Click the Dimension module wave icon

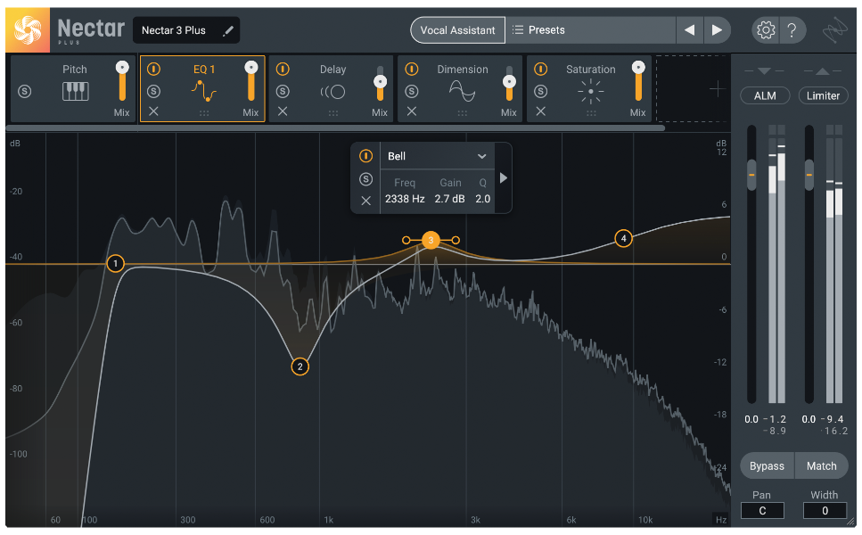pyautogui.click(x=462, y=91)
